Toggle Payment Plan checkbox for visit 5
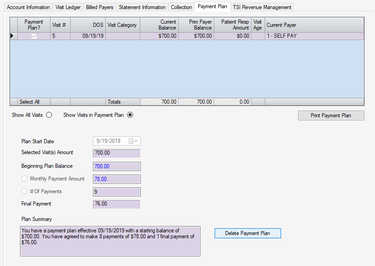 [34, 36]
